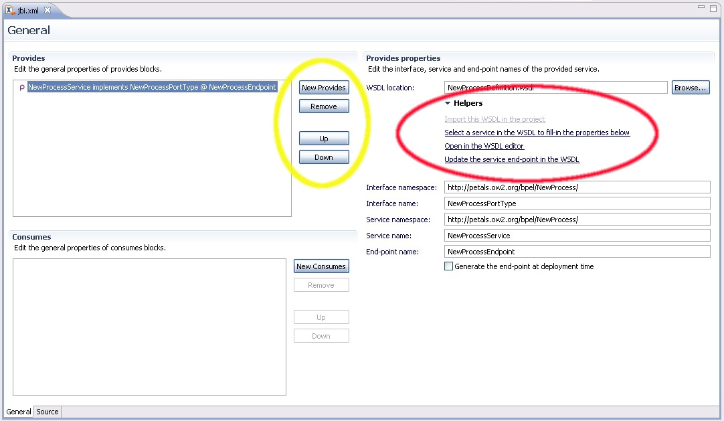Browse for a WSDL location
The width and height of the screenshot is (724, 421).
[x=690, y=88]
